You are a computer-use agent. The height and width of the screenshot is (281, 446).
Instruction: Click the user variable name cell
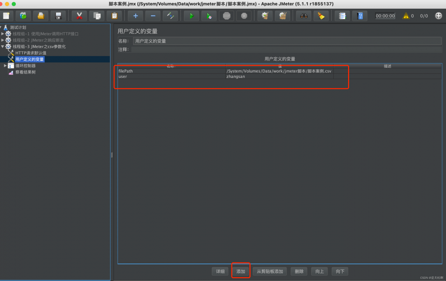point(172,76)
